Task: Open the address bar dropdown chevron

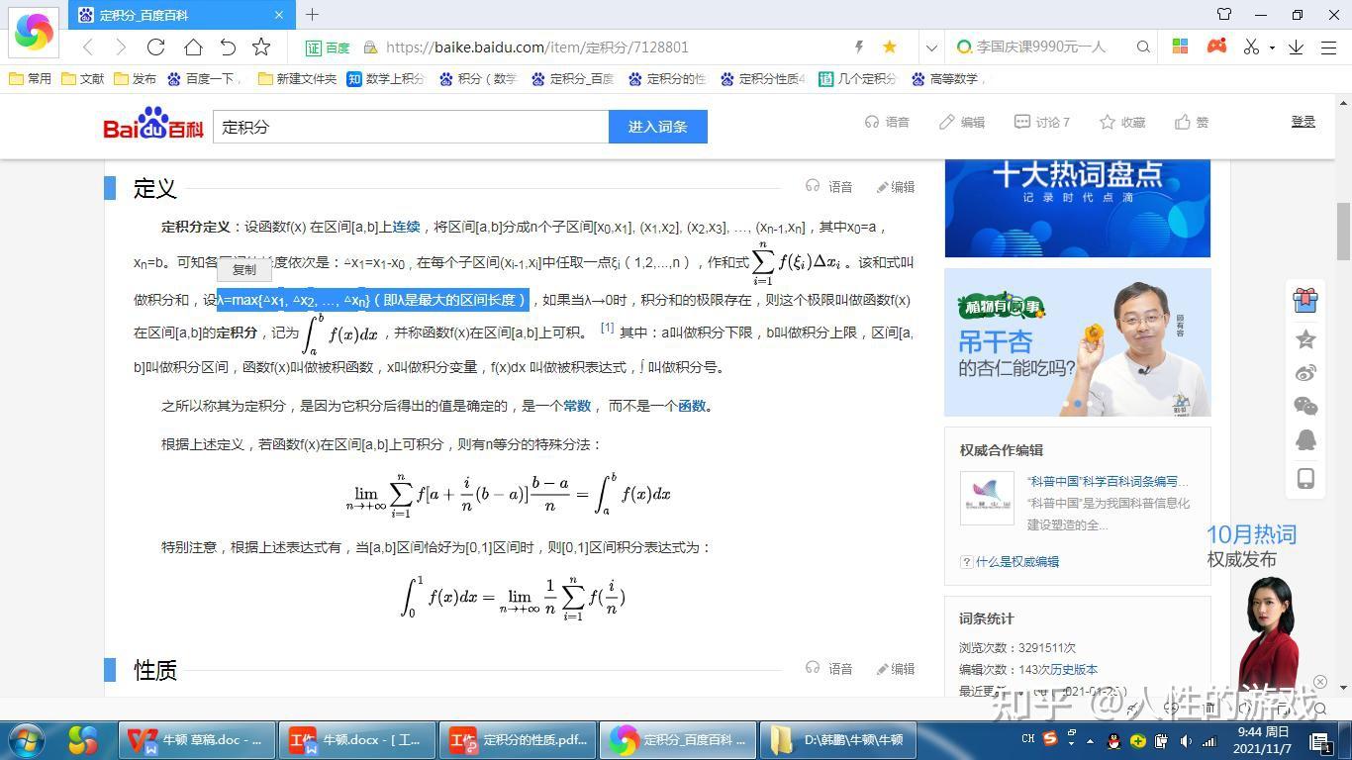Action: pos(931,47)
